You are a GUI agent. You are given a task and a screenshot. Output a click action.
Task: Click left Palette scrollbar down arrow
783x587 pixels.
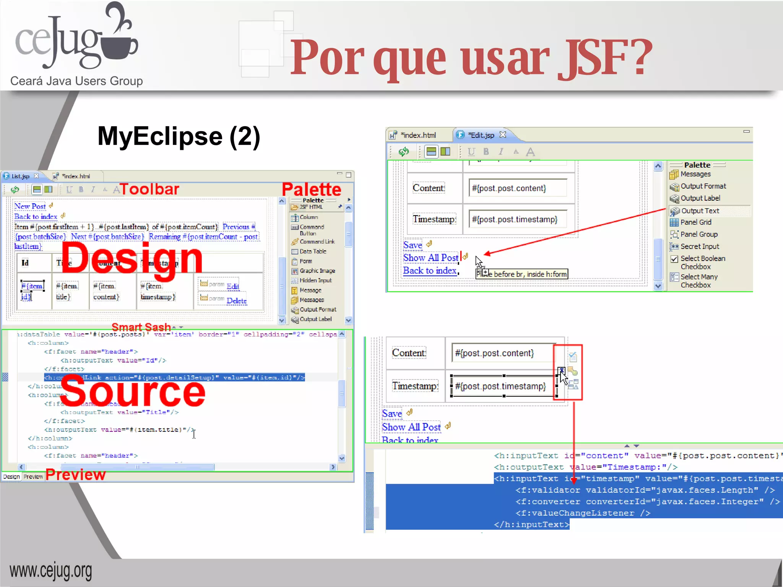[x=348, y=320]
